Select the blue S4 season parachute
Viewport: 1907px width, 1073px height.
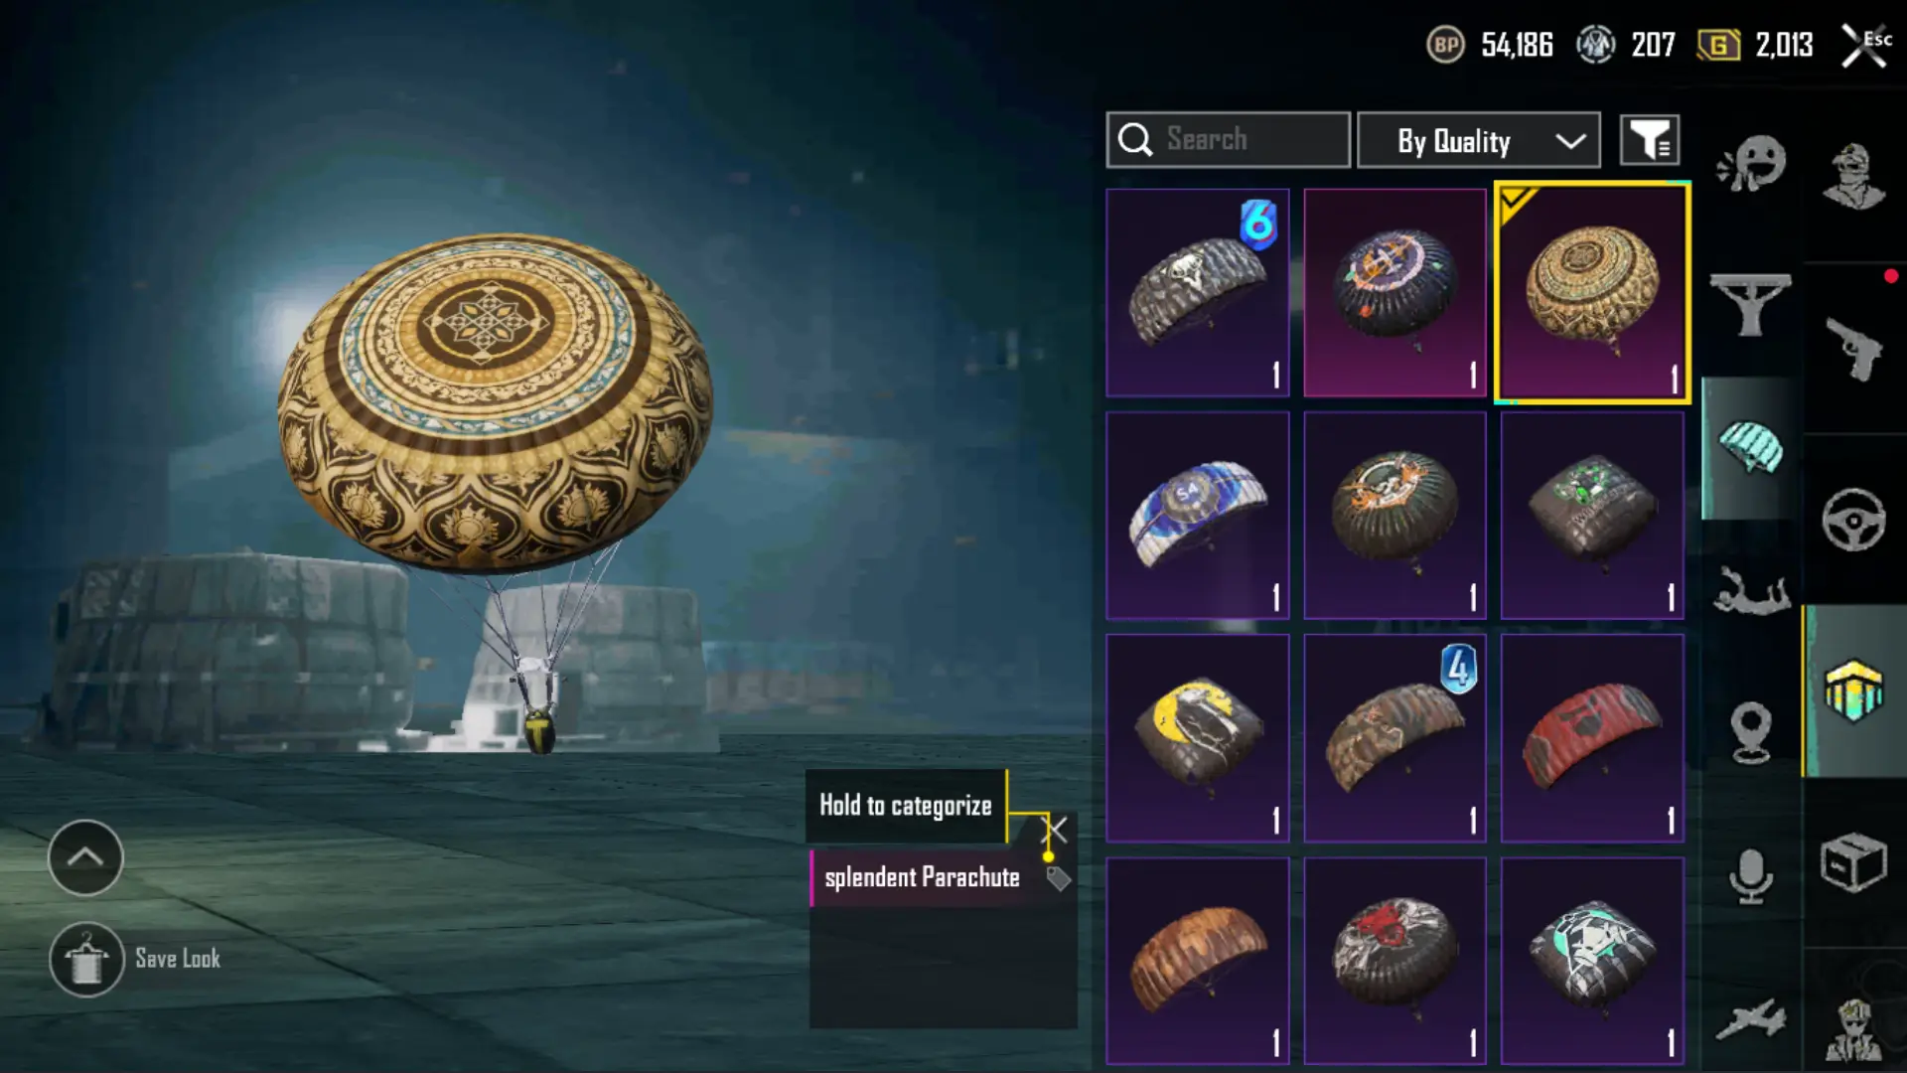(x=1198, y=516)
